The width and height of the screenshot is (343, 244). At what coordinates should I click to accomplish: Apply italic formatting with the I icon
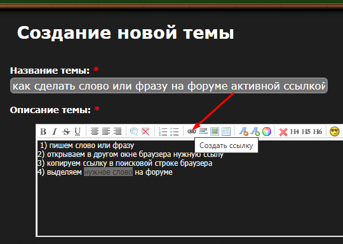point(55,132)
